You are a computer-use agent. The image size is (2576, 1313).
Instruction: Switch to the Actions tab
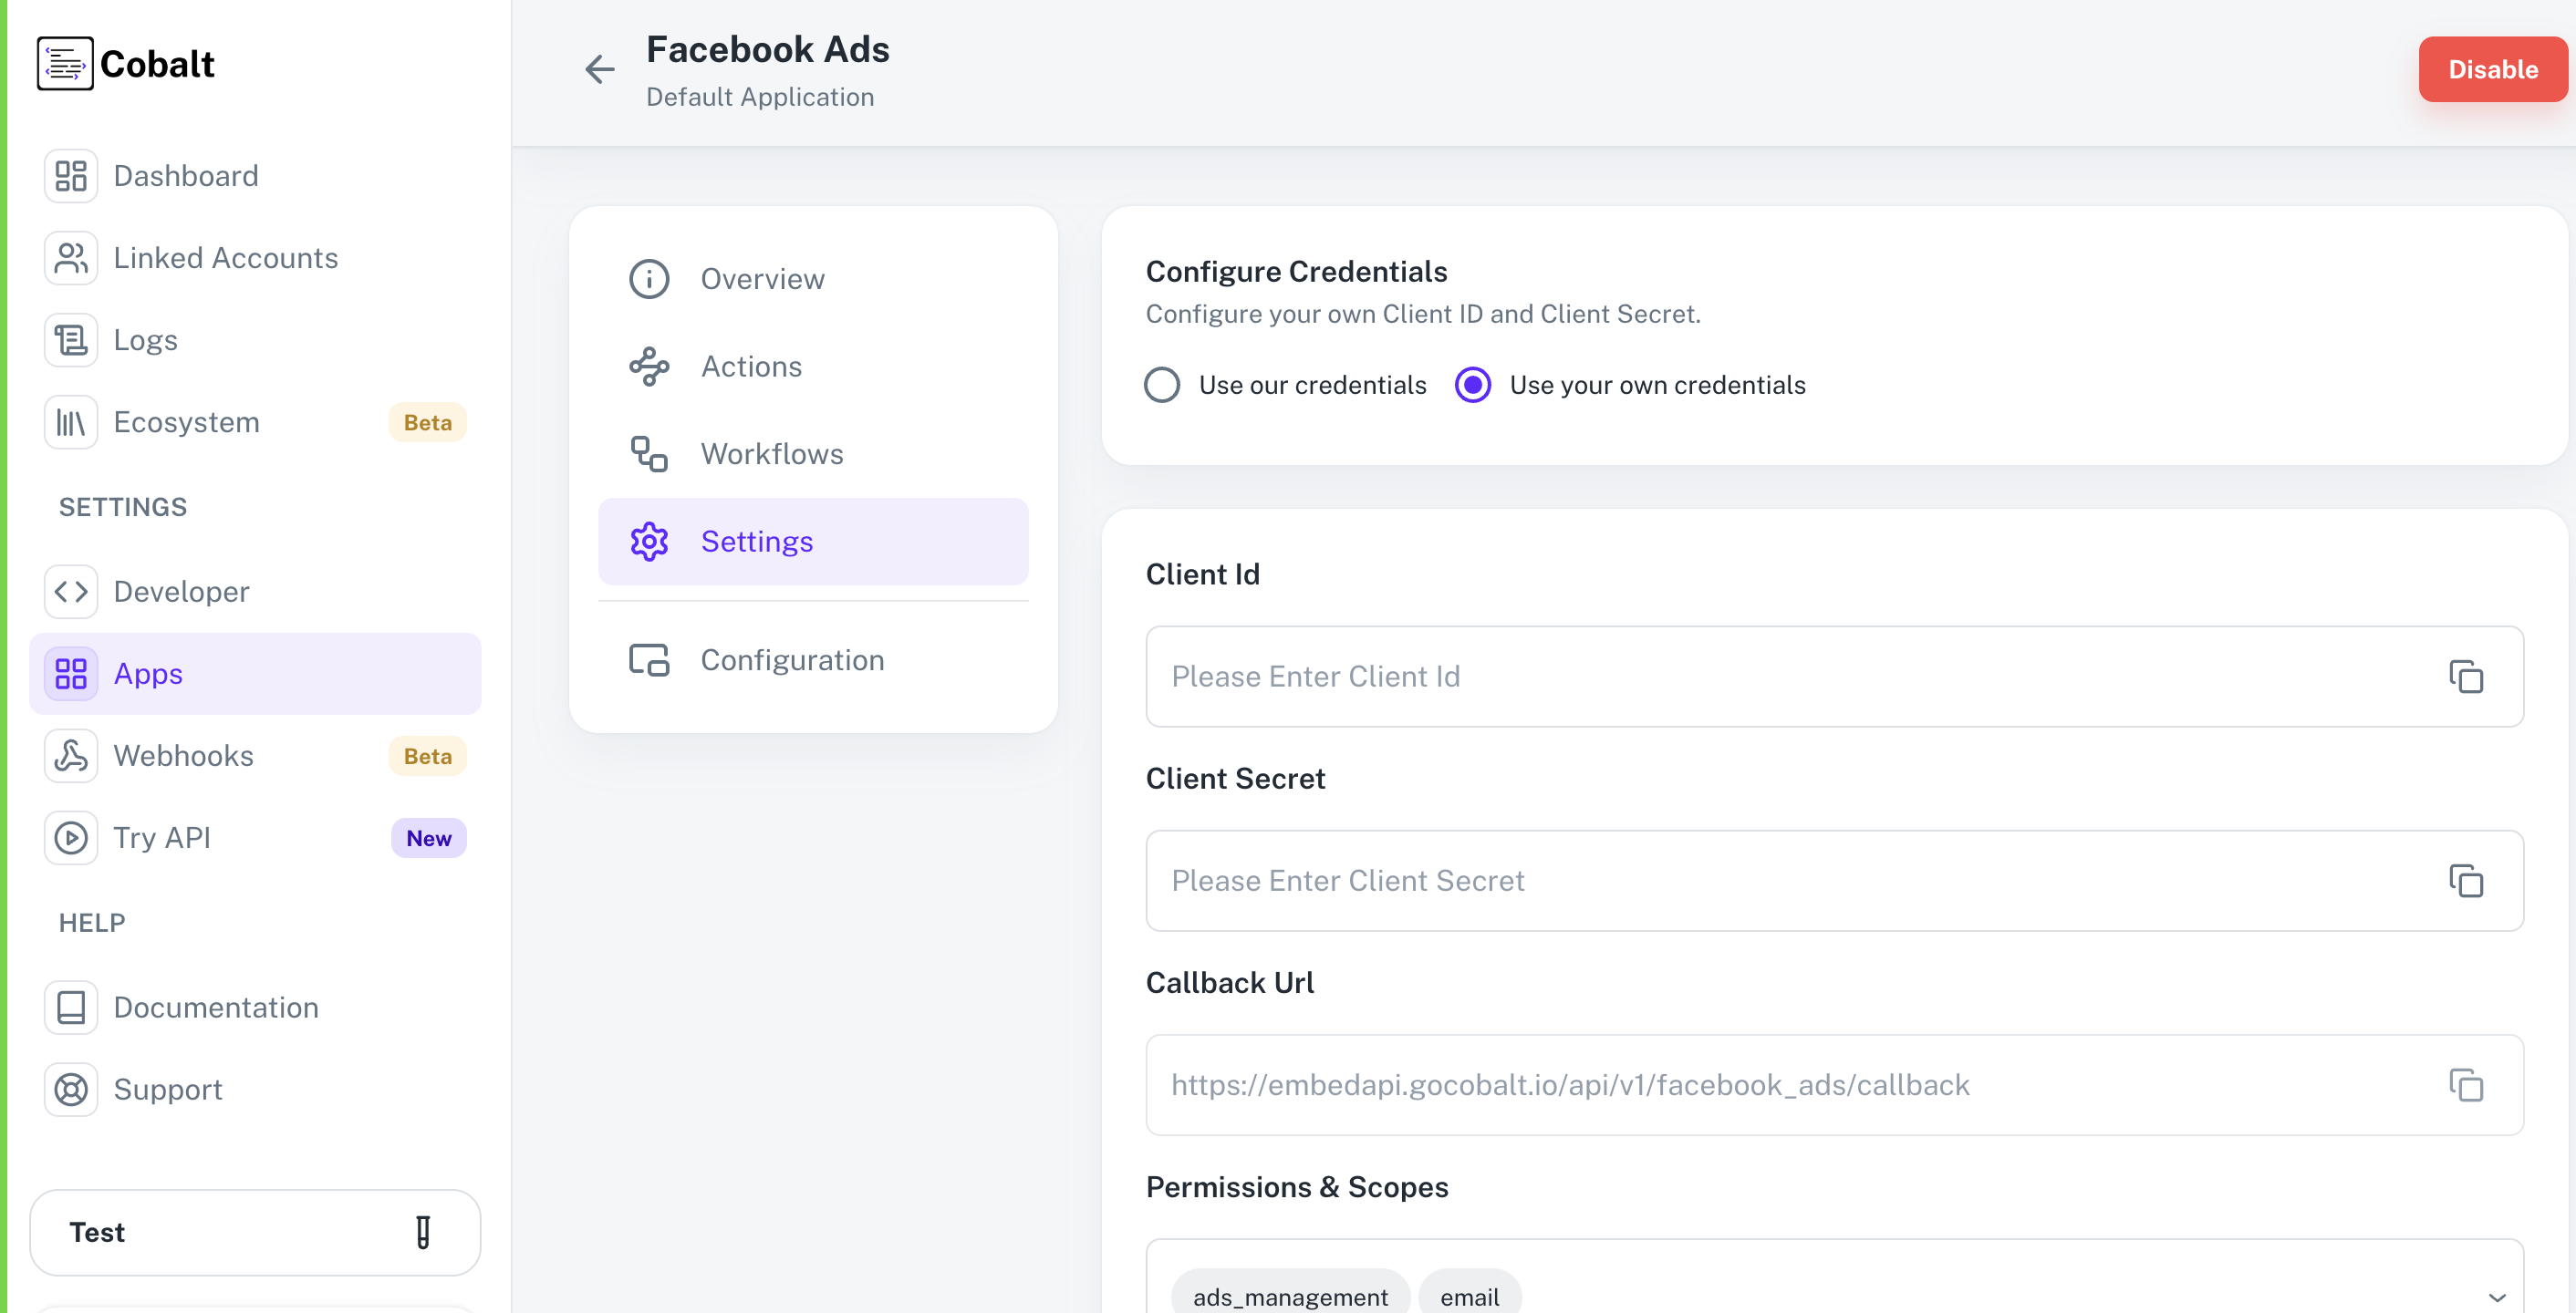pos(751,366)
